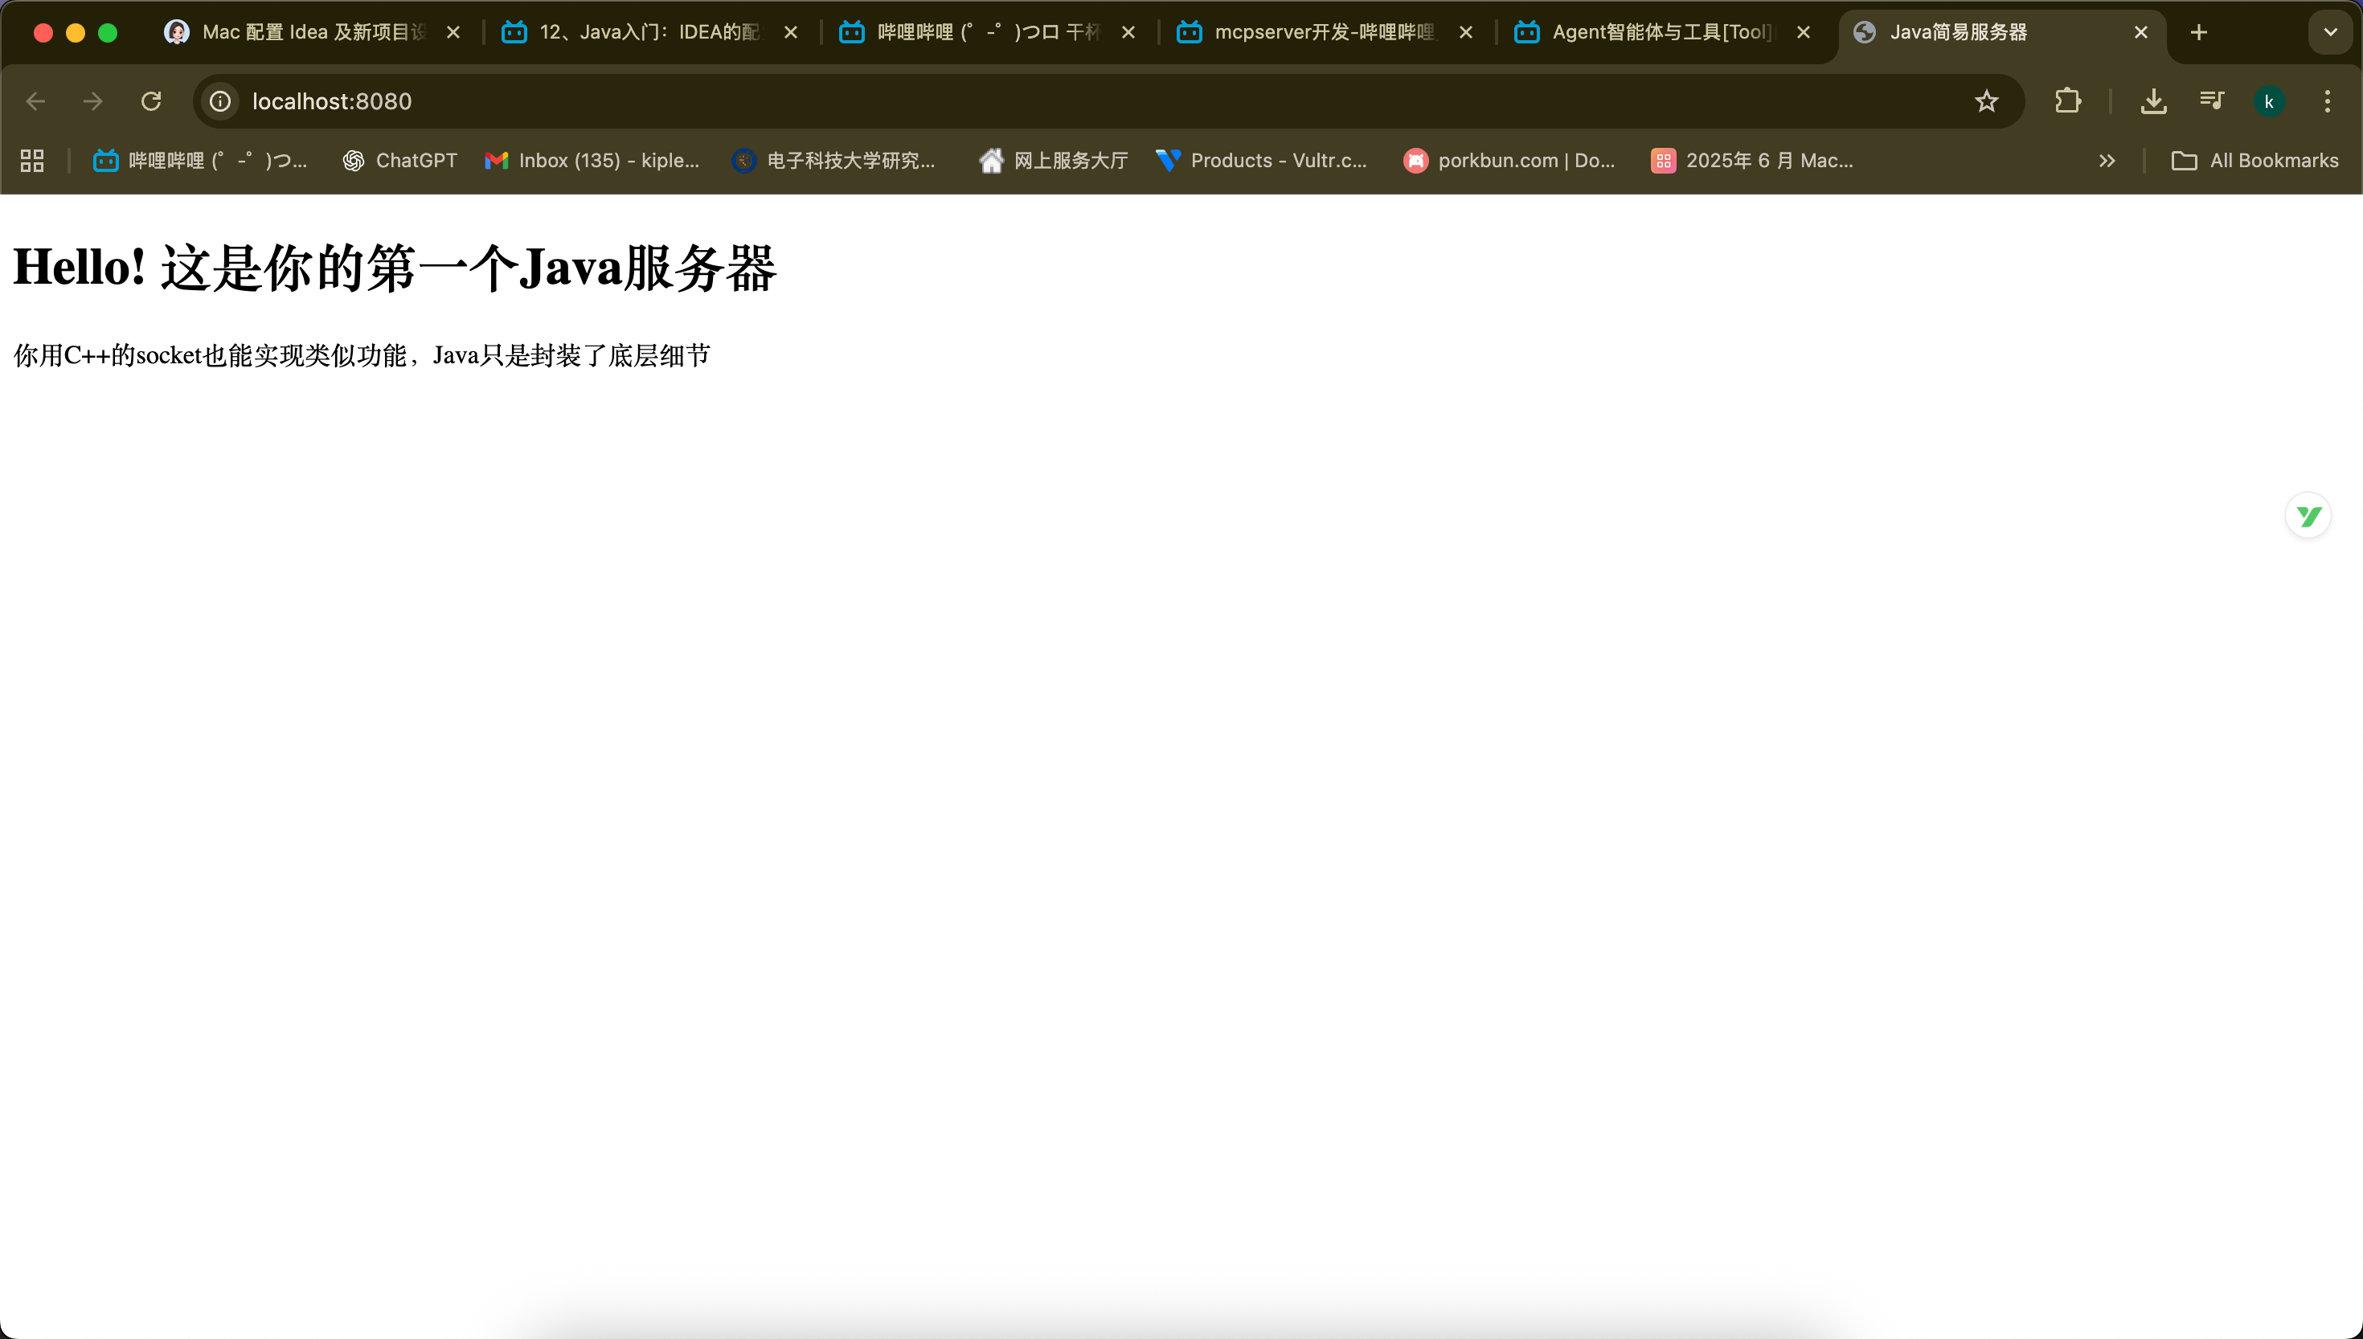Open the Apps grid shortcut
Viewport: 2363px width, 1339px height.
tap(32, 161)
